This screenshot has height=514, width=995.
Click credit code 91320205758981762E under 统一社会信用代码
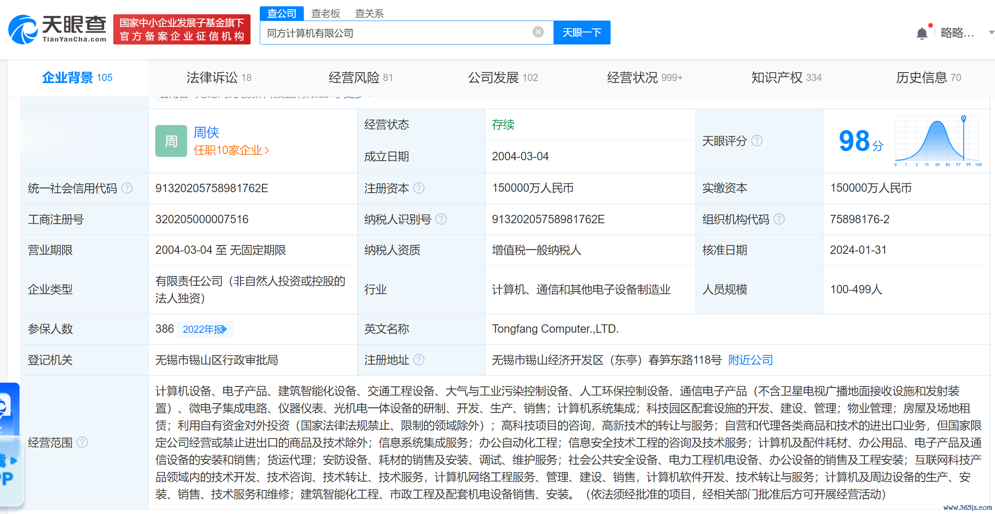point(212,188)
